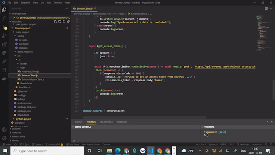Expand the loader folder

coord(24,64)
